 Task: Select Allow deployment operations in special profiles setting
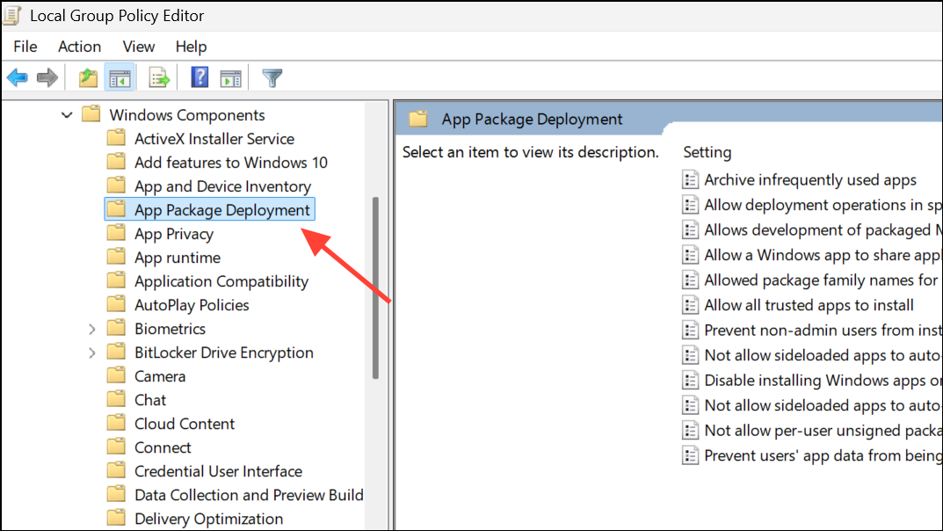[822, 205]
